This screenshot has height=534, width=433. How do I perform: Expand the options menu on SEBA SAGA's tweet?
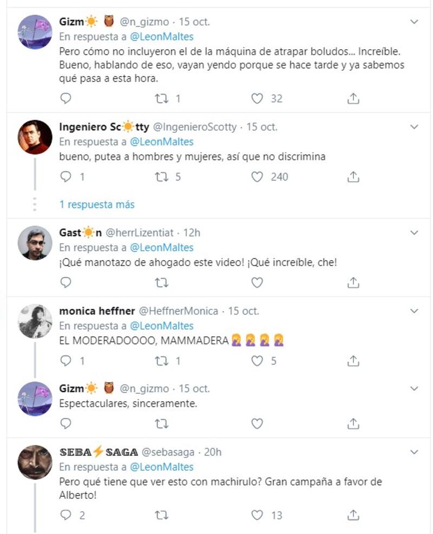pyautogui.click(x=414, y=452)
